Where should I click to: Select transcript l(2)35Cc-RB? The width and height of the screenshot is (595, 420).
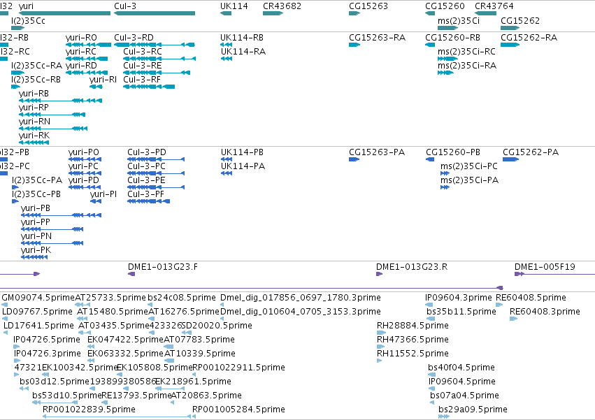[15, 87]
